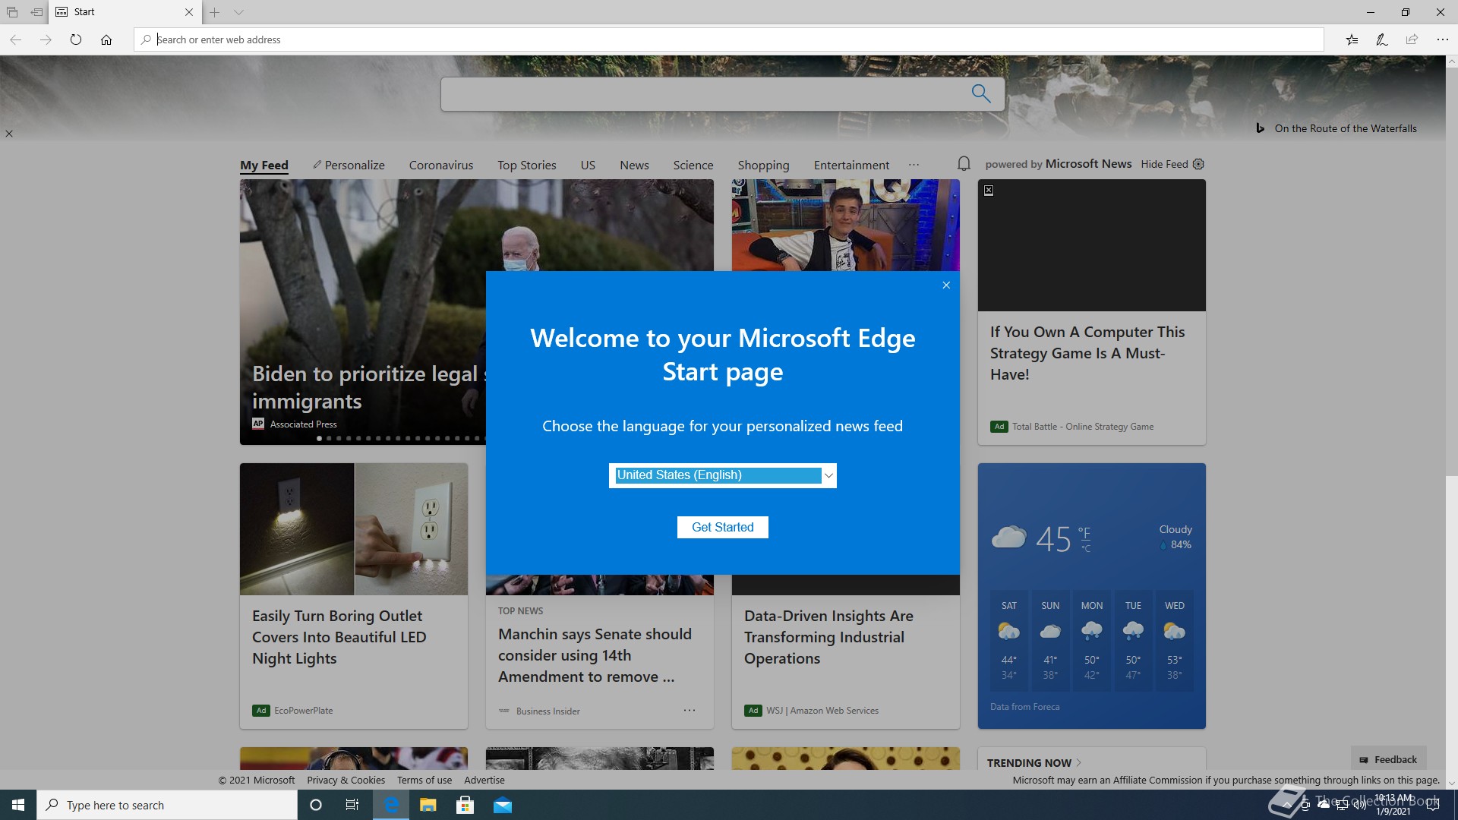Open Settings and more ellipsis menu
Viewport: 1458px width, 820px height.
(x=1442, y=39)
